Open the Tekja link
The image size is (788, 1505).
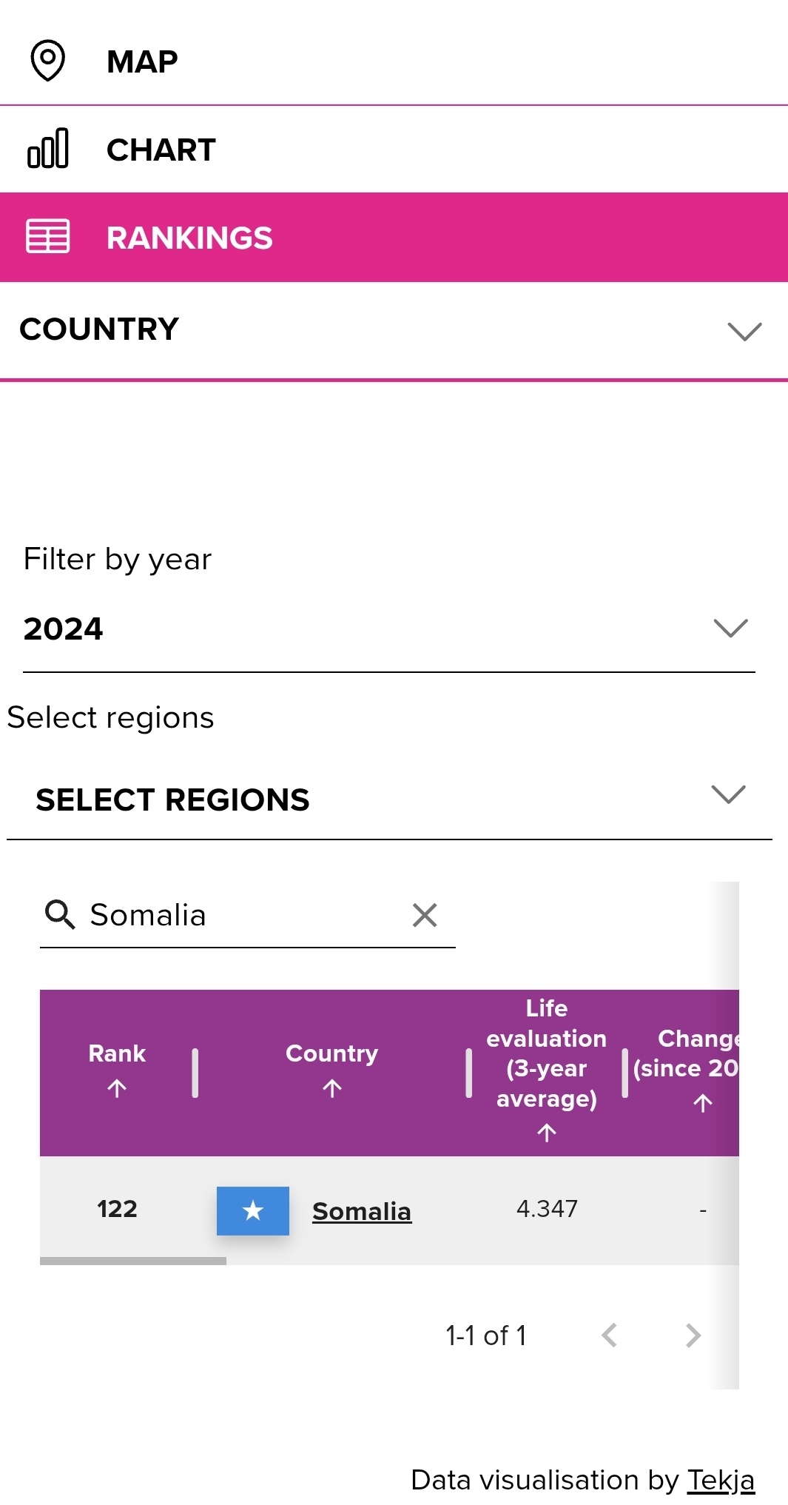click(721, 1480)
